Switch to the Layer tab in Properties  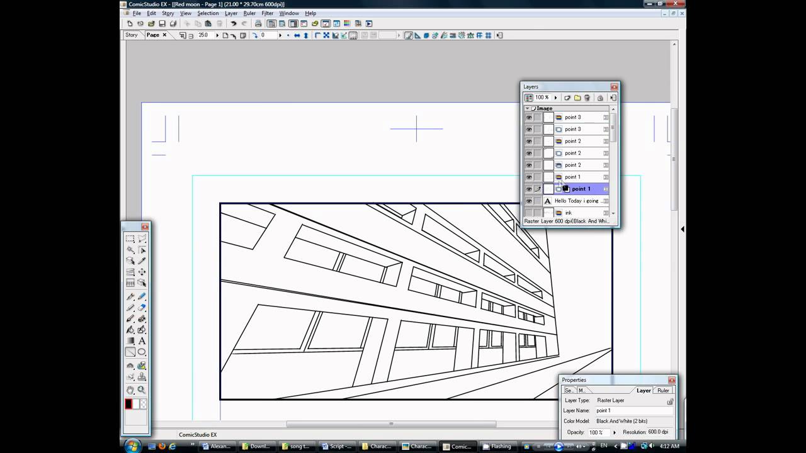pos(644,391)
